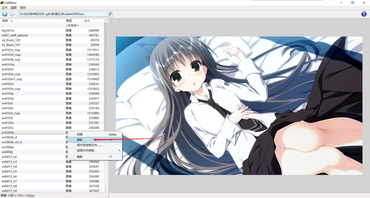Select file ev4103d_nup
Viewport: 370px width, 198px height.
point(52,55)
